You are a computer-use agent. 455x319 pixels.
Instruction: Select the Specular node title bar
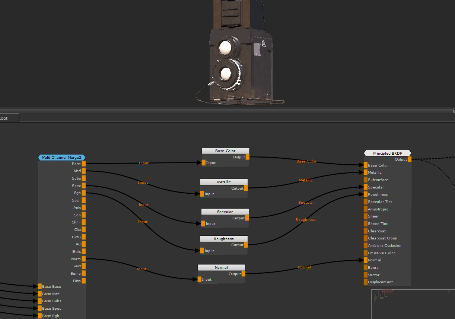point(225,212)
